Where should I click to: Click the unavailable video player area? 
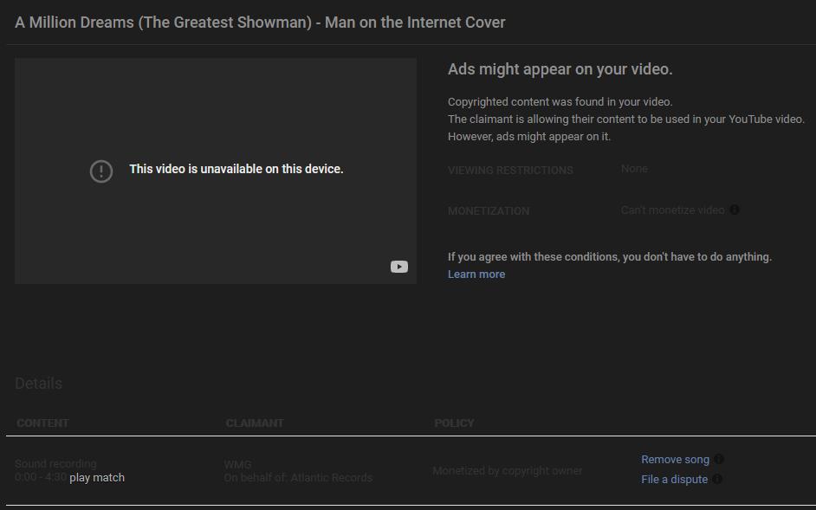216,171
